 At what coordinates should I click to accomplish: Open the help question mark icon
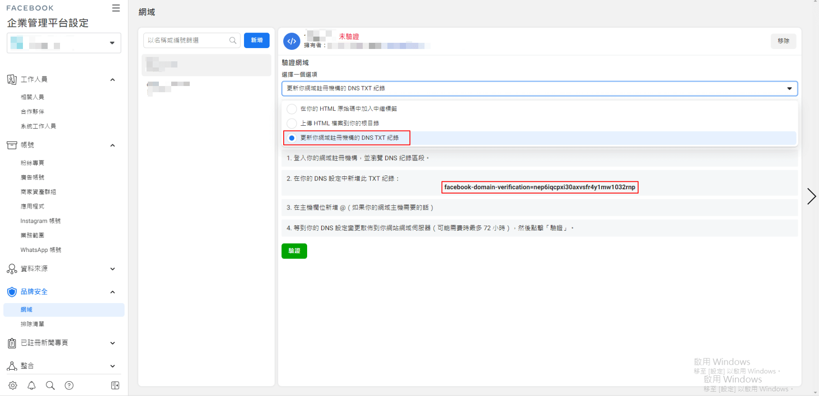(x=69, y=386)
